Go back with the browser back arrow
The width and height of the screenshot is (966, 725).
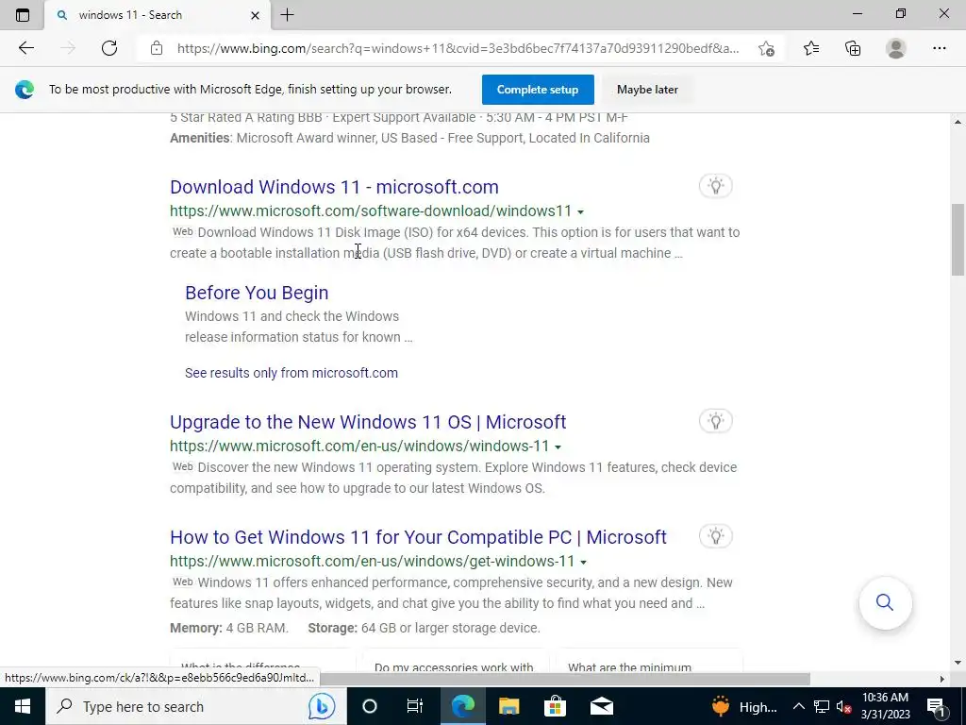coord(25,48)
